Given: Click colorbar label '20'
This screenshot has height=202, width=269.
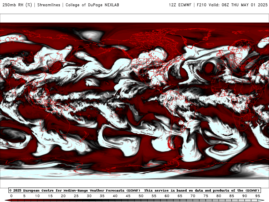Looking at the screenshot, I should pos(63,196).
